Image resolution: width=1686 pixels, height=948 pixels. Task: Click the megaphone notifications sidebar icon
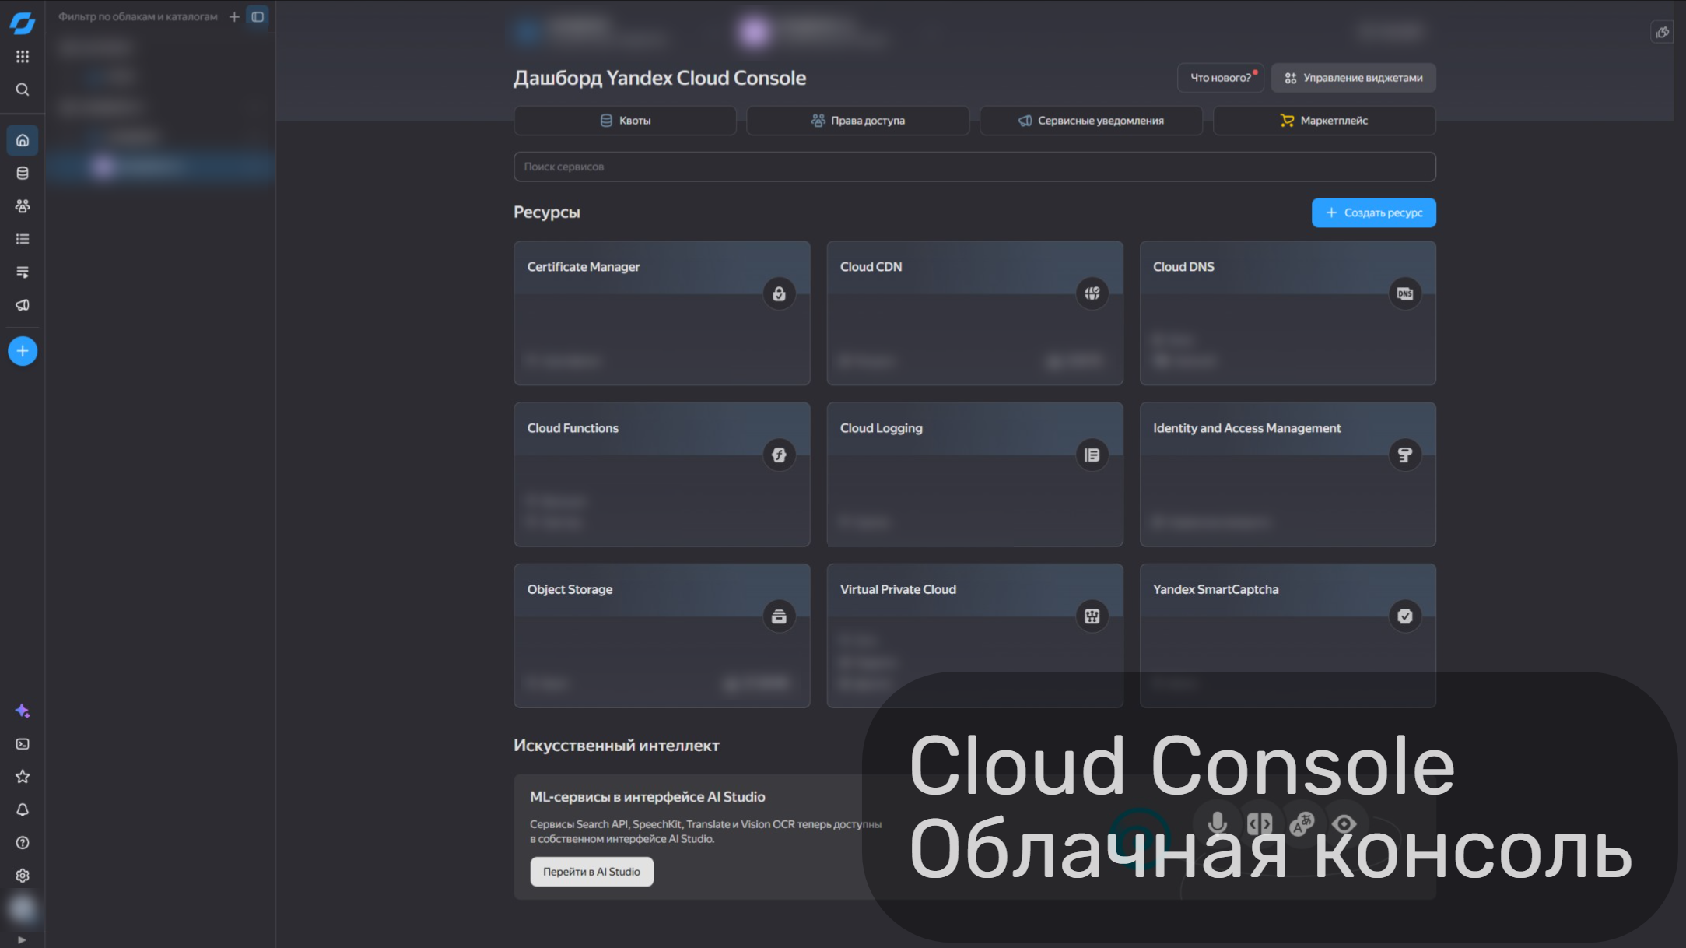click(x=23, y=305)
